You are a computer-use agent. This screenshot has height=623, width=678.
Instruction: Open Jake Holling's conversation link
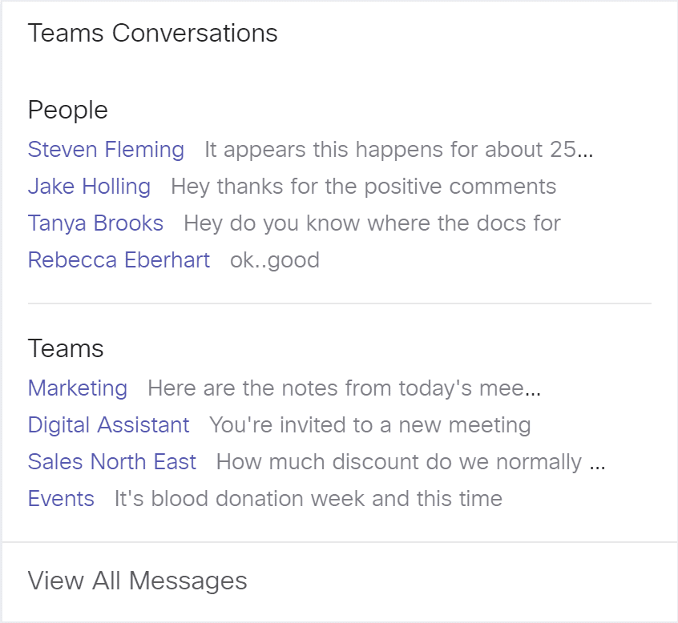pos(89,187)
